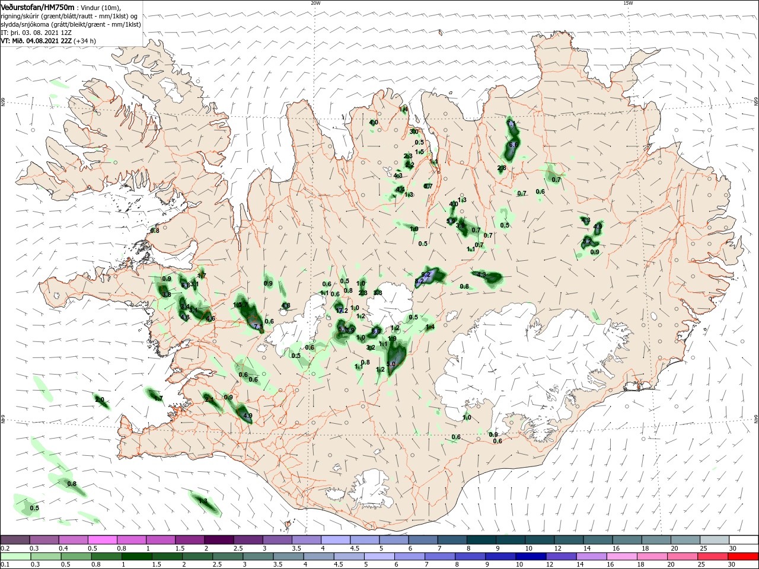
Task: Click the 15W longitude label
Action: [628, 3]
